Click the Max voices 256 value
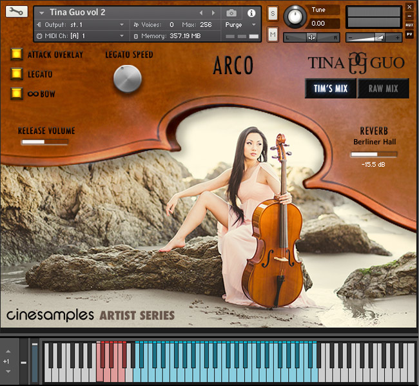This screenshot has height=386, width=419. coord(206,25)
